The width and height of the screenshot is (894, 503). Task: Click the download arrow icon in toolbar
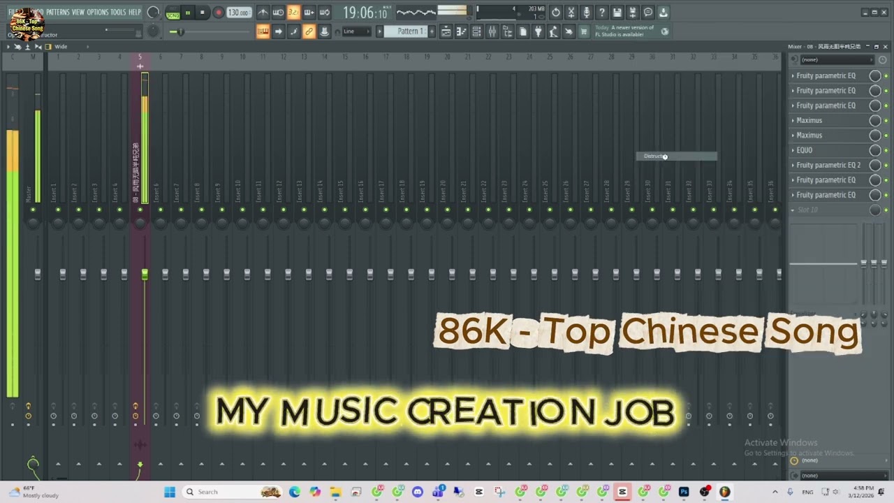coord(664,13)
